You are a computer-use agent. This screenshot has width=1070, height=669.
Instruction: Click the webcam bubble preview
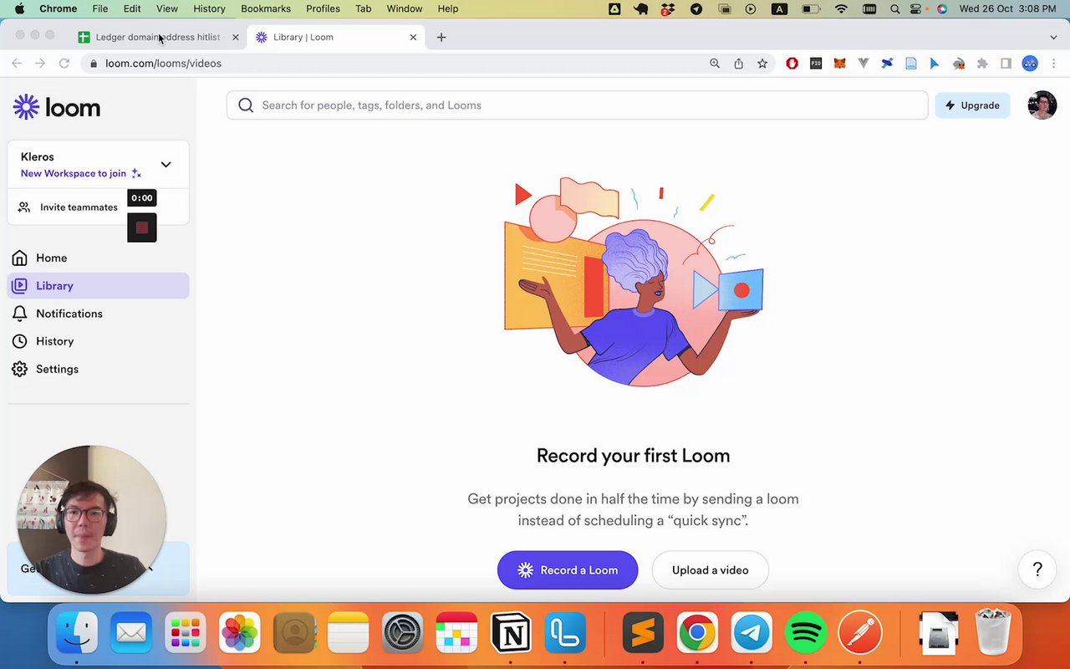(x=91, y=519)
